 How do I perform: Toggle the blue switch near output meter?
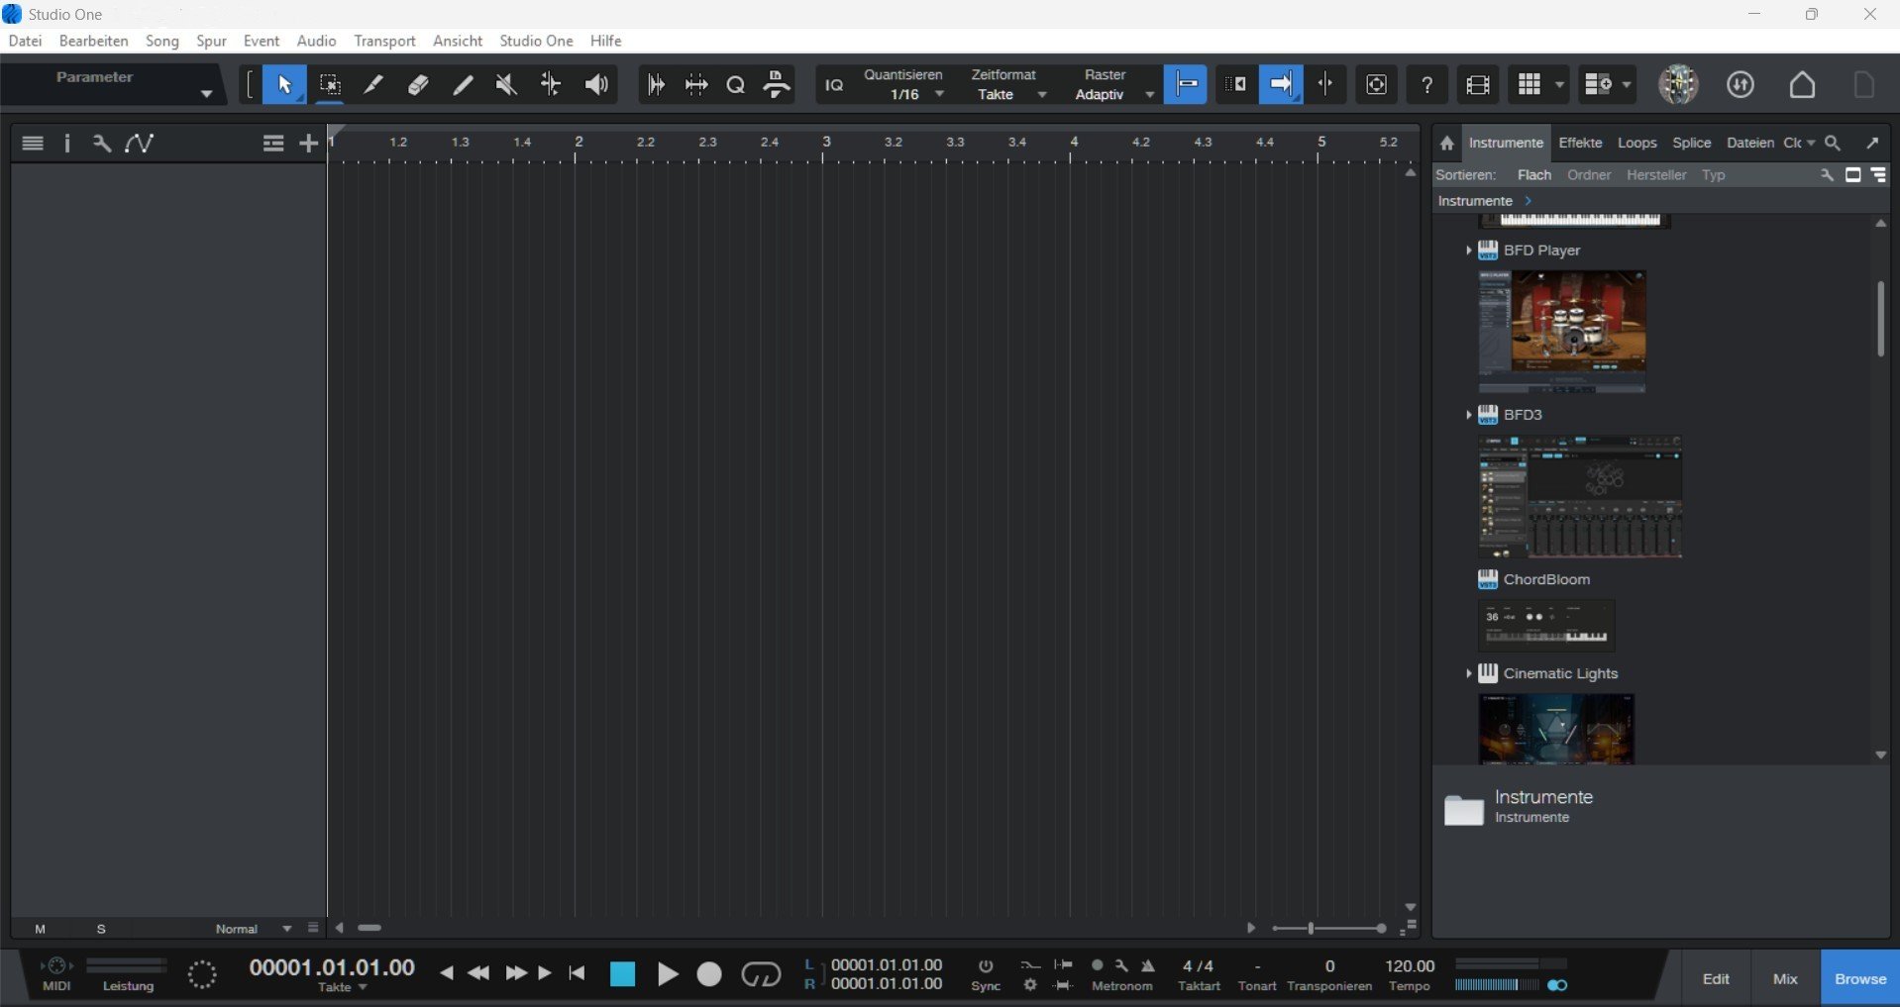click(1557, 985)
